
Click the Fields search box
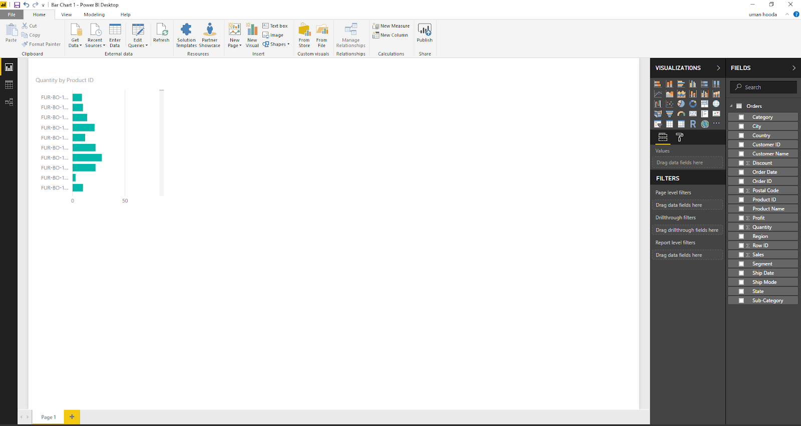click(763, 87)
